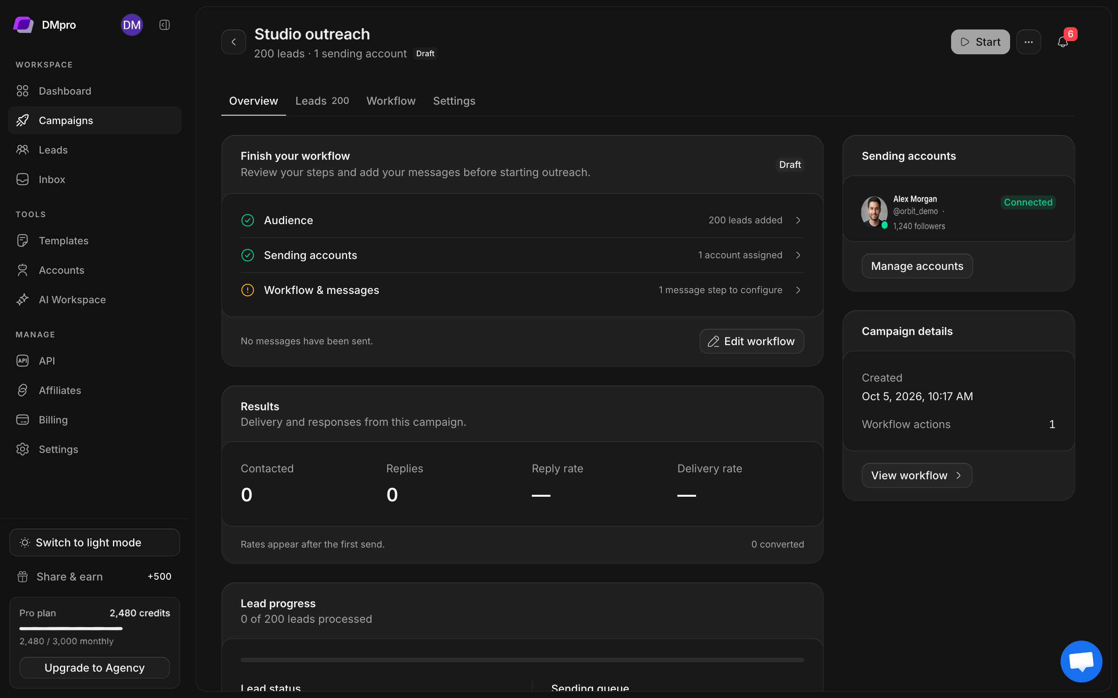Switch to the Workflow tab
The width and height of the screenshot is (1118, 698).
point(391,101)
